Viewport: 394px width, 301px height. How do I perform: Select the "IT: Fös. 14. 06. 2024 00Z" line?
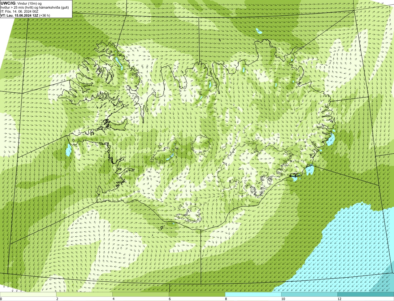click(20, 11)
